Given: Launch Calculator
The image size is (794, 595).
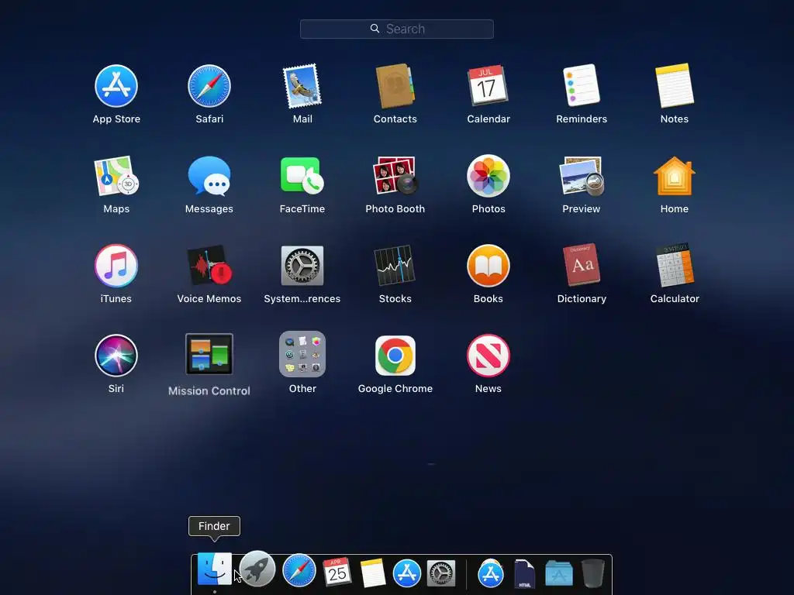Looking at the screenshot, I should 675,265.
